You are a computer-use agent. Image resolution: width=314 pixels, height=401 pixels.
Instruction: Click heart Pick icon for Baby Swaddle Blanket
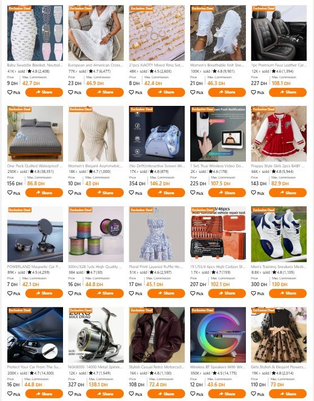10,92
